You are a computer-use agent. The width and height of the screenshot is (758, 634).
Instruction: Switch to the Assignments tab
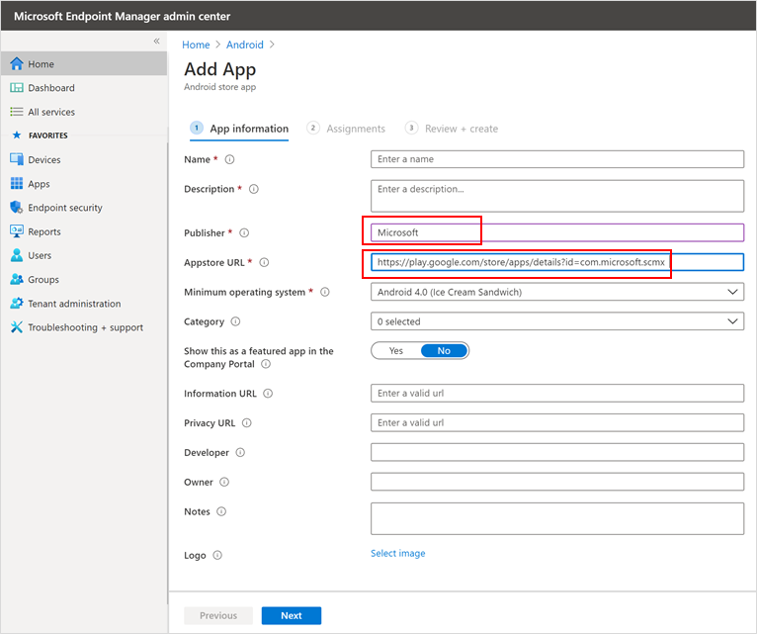(x=355, y=129)
